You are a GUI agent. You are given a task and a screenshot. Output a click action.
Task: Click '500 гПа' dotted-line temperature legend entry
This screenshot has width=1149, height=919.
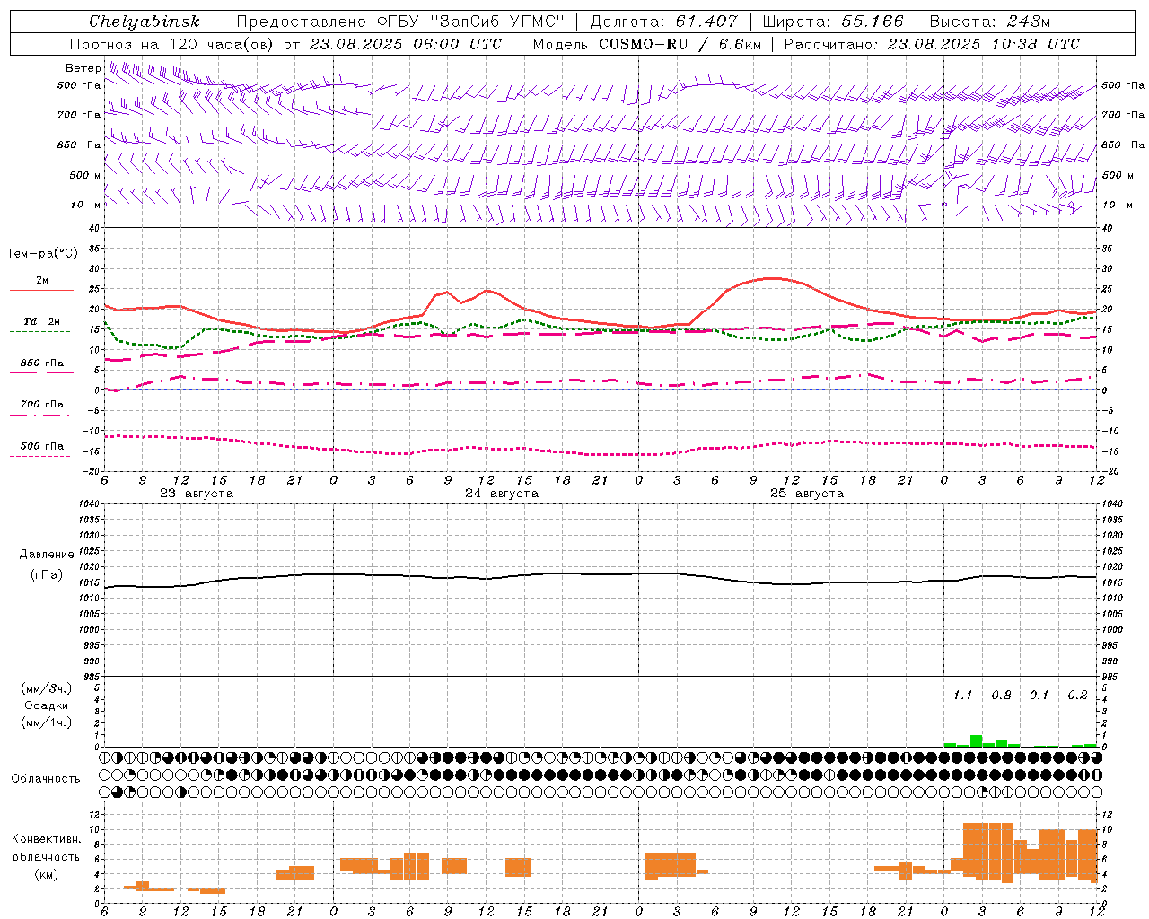pos(42,446)
